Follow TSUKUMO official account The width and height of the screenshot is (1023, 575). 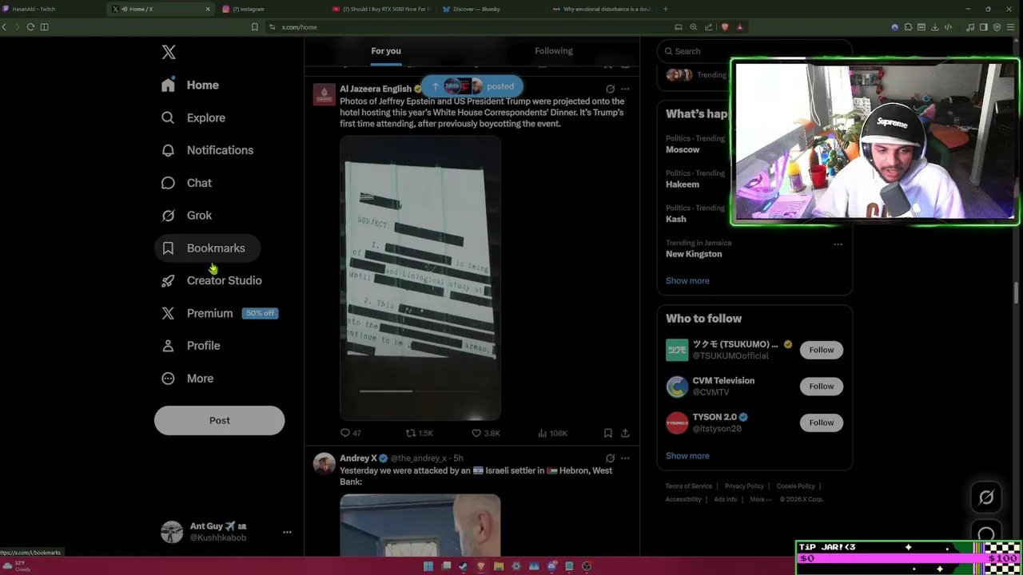tap(821, 350)
